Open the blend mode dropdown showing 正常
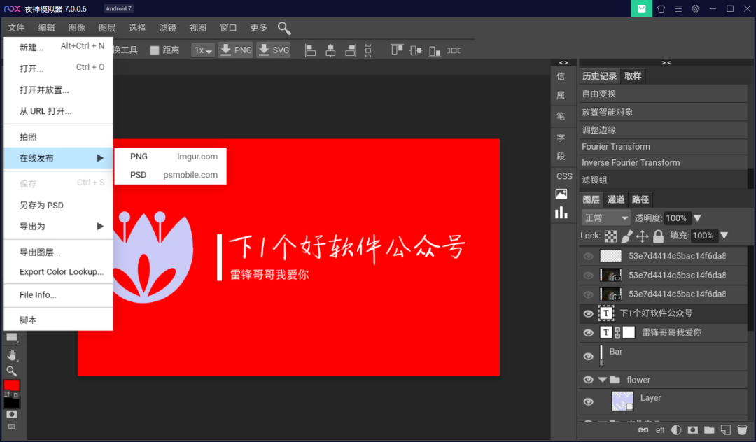Viewport: 756px width, 442px height. (605, 218)
